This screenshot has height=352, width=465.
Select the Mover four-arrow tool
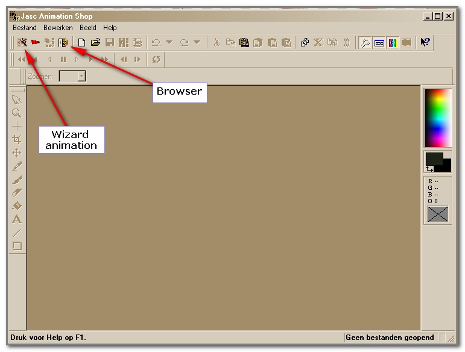17,153
